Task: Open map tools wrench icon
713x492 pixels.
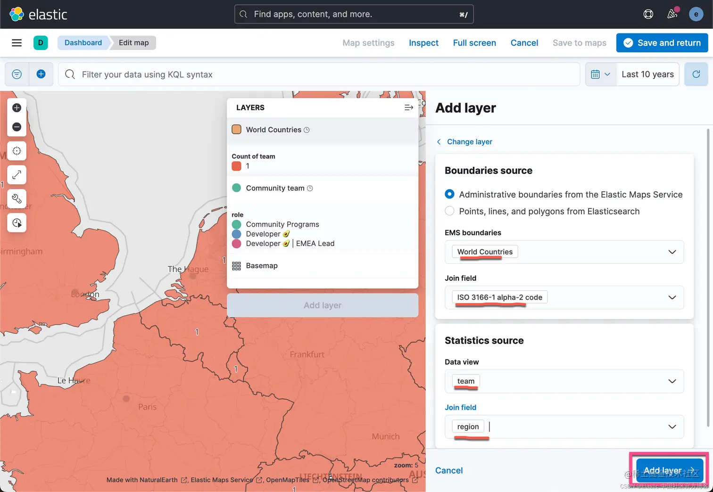Action: click(x=17, y=199)
